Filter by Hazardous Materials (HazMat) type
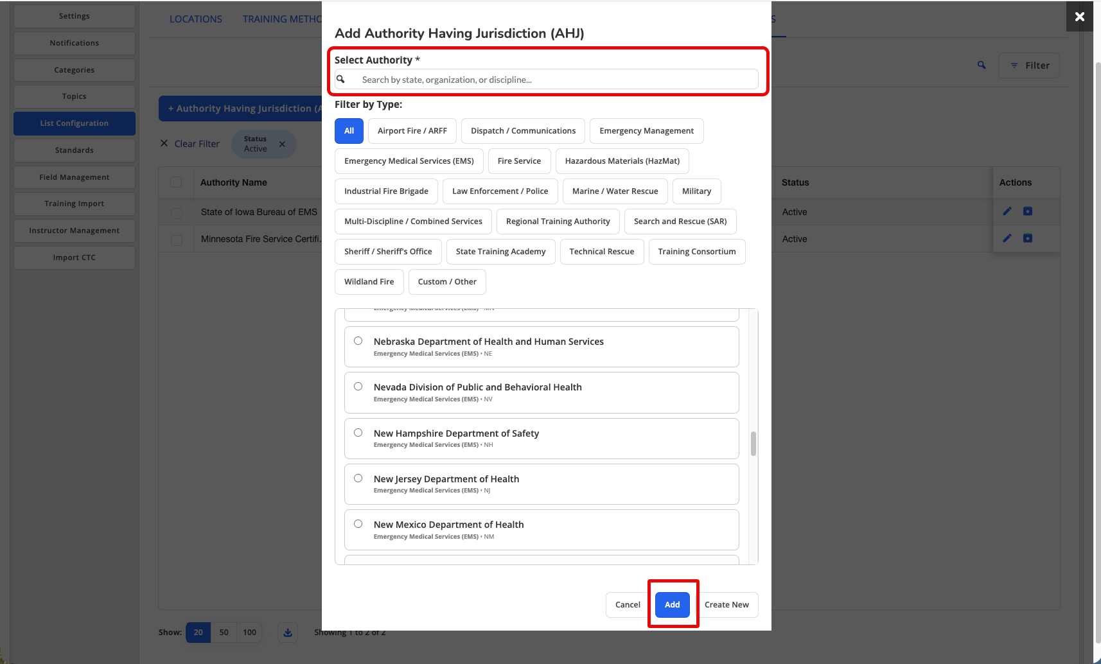Screen dimensions: 1101x664 point(622,161)
